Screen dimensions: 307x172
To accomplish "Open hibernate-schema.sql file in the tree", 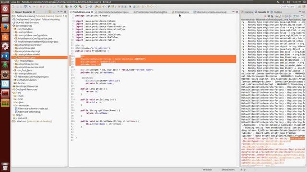I will click(x=29, y=112).
